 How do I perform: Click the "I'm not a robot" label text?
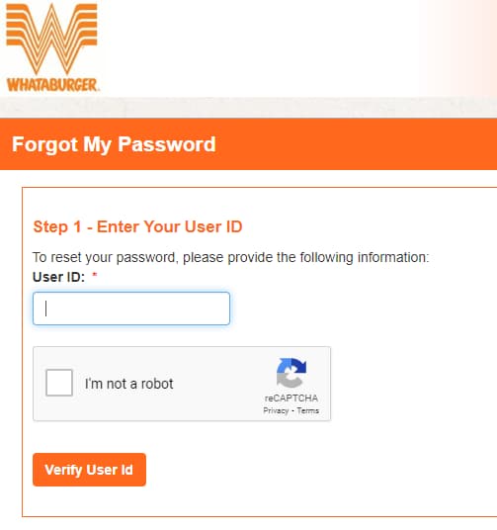click(x=128, y=384)
